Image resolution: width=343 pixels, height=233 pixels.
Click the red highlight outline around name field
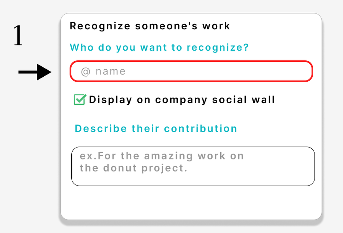[191, 61]
